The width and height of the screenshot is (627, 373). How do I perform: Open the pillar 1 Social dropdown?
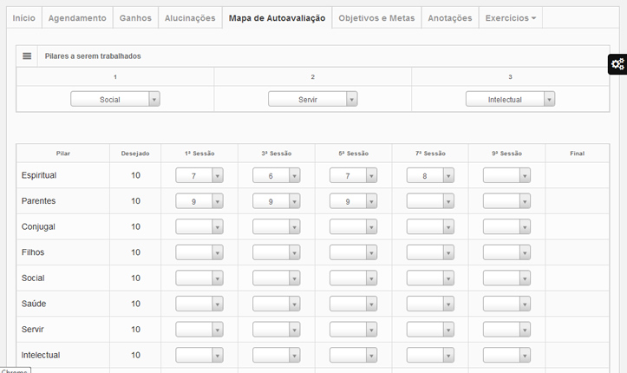(x=115, y=99)
